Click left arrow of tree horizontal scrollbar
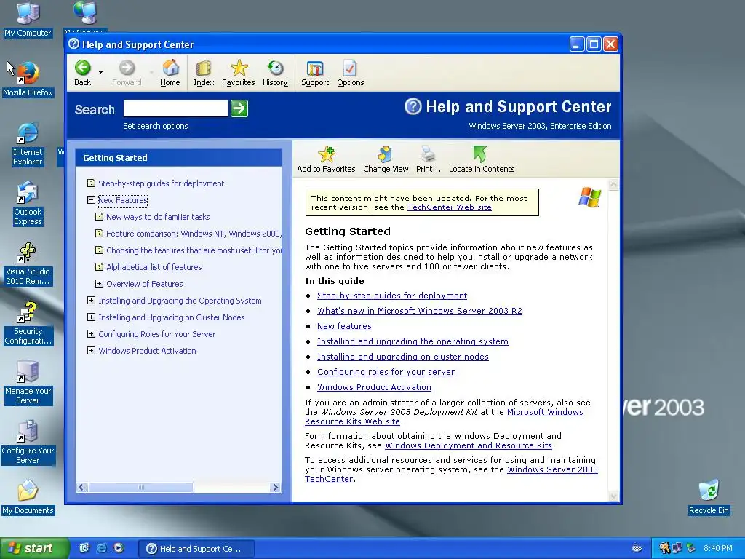 [x=81, y=487]
